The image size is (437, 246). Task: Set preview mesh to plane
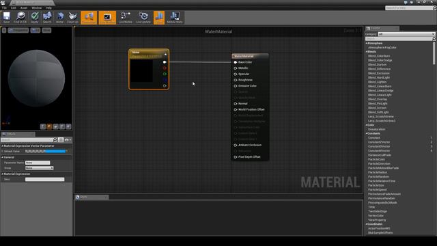click(56, 126)
